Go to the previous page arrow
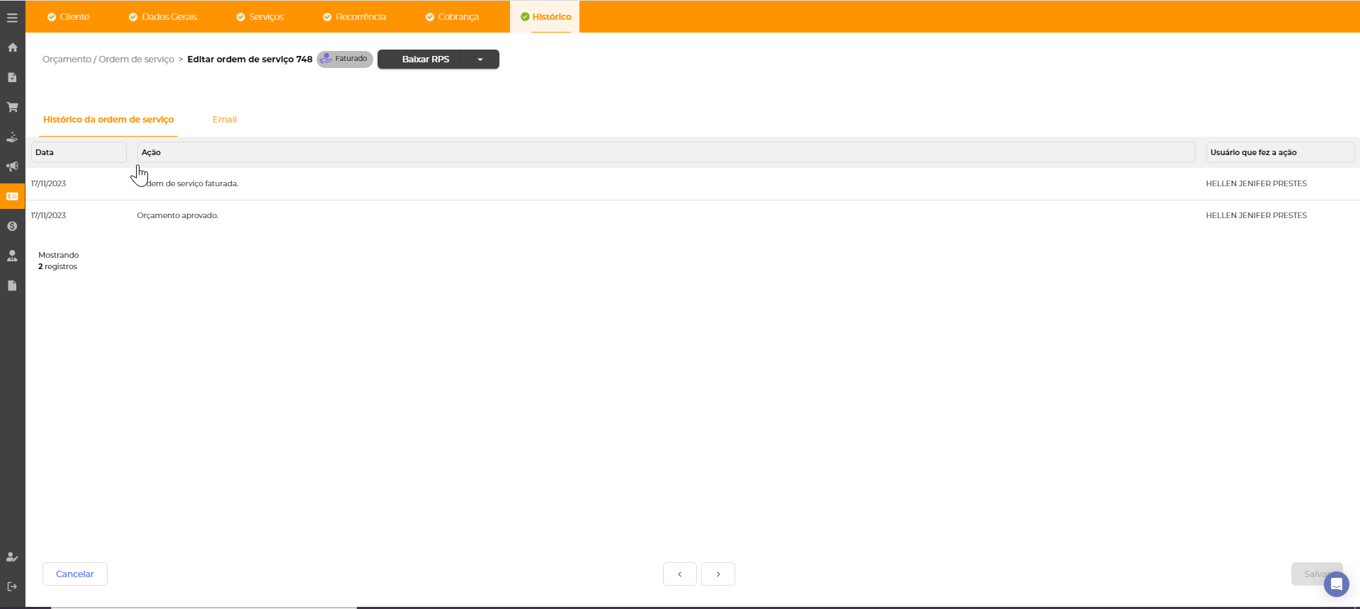Screen dimensions: 1360x609 [x=679, y=574]
